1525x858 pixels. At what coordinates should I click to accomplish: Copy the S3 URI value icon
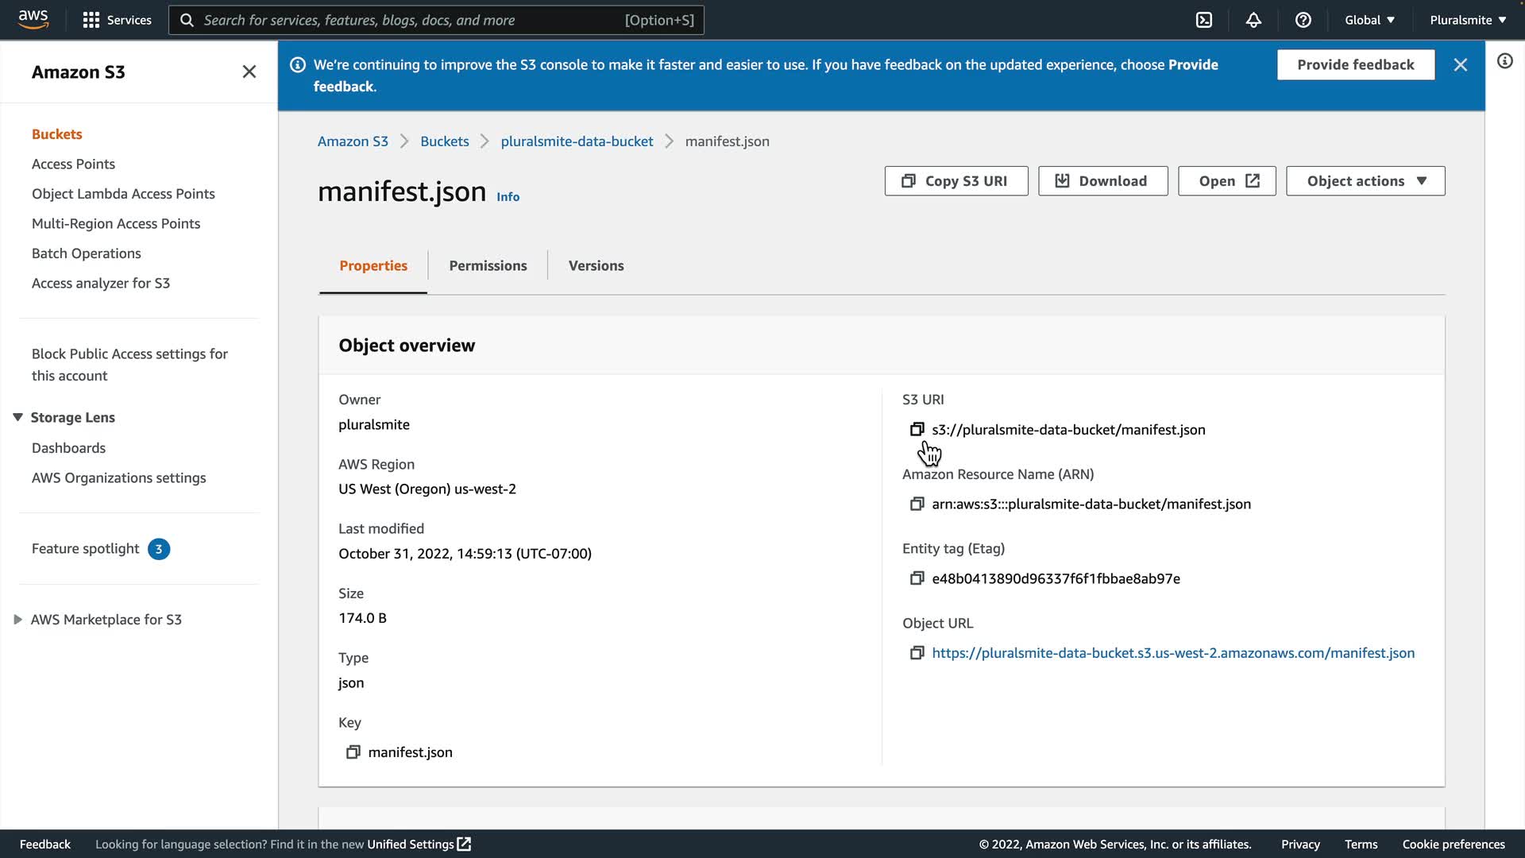917,429
